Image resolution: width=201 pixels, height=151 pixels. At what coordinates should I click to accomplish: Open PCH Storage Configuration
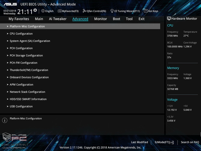(x=26, y=56)
